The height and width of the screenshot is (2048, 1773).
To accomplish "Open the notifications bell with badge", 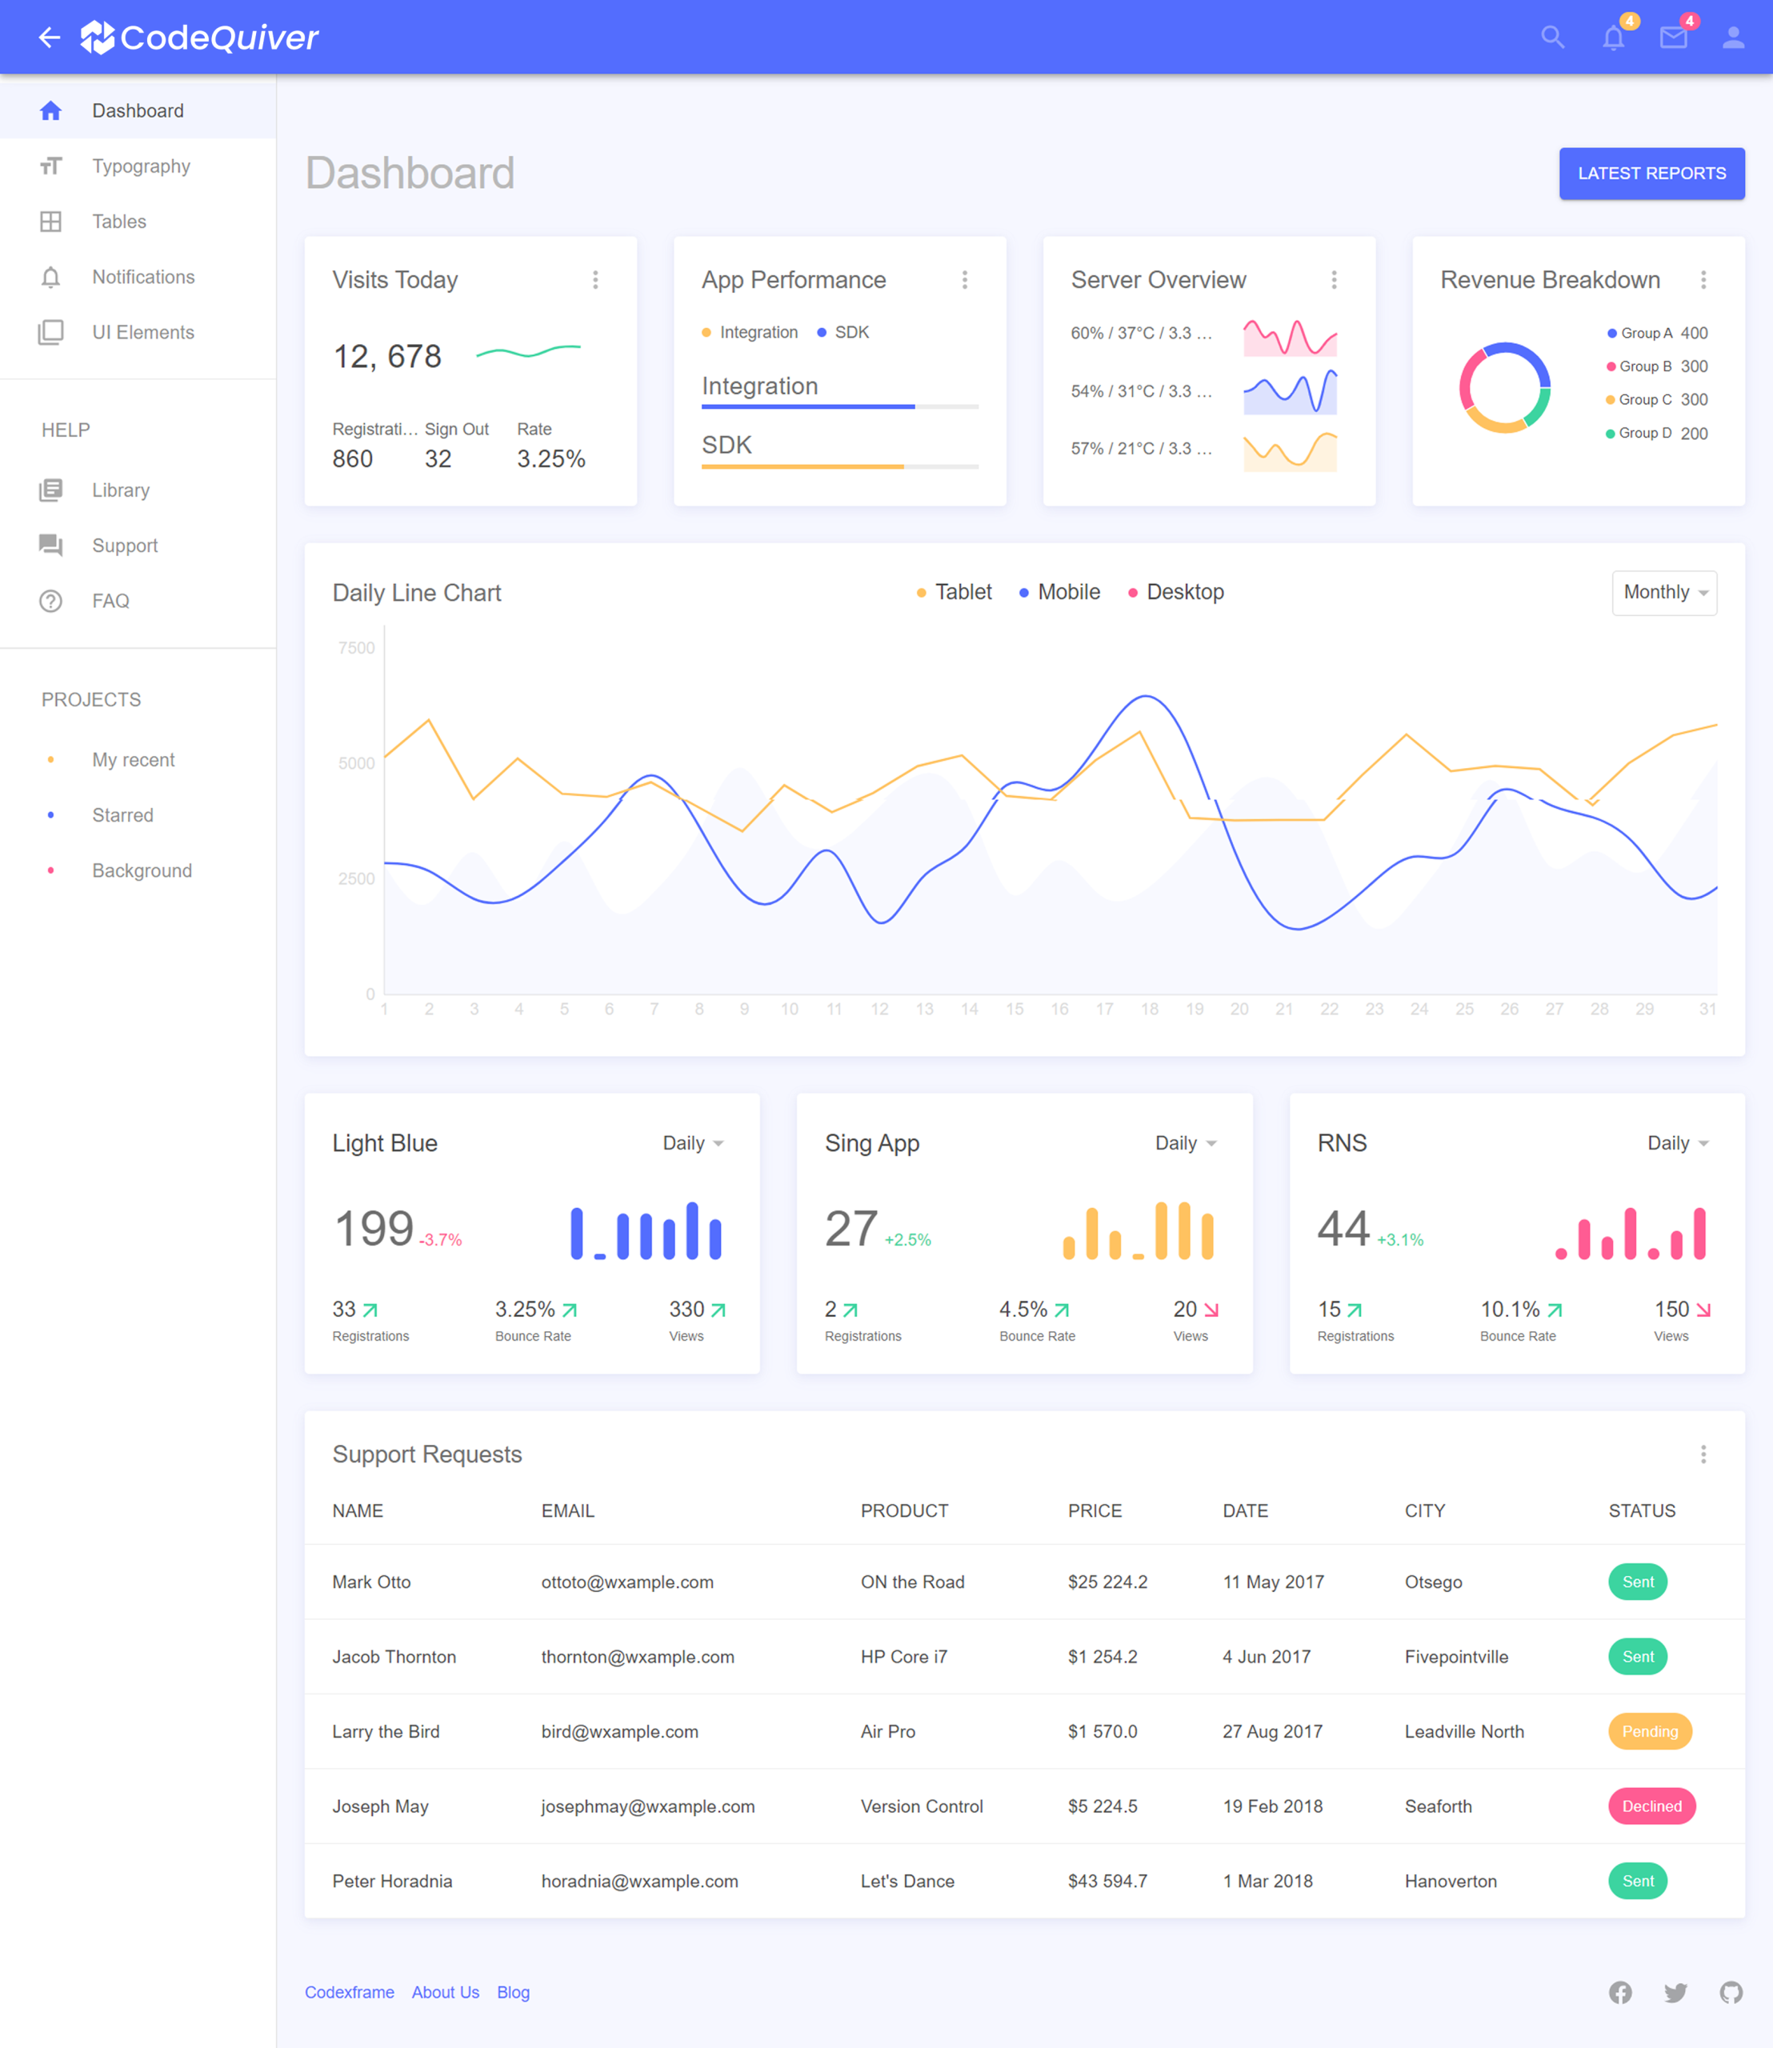I will (x=1613, y=38).
